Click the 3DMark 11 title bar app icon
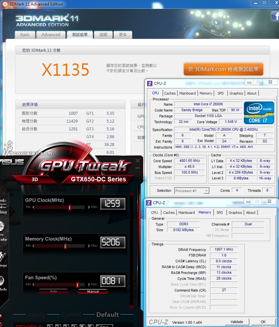 point(5,4)
